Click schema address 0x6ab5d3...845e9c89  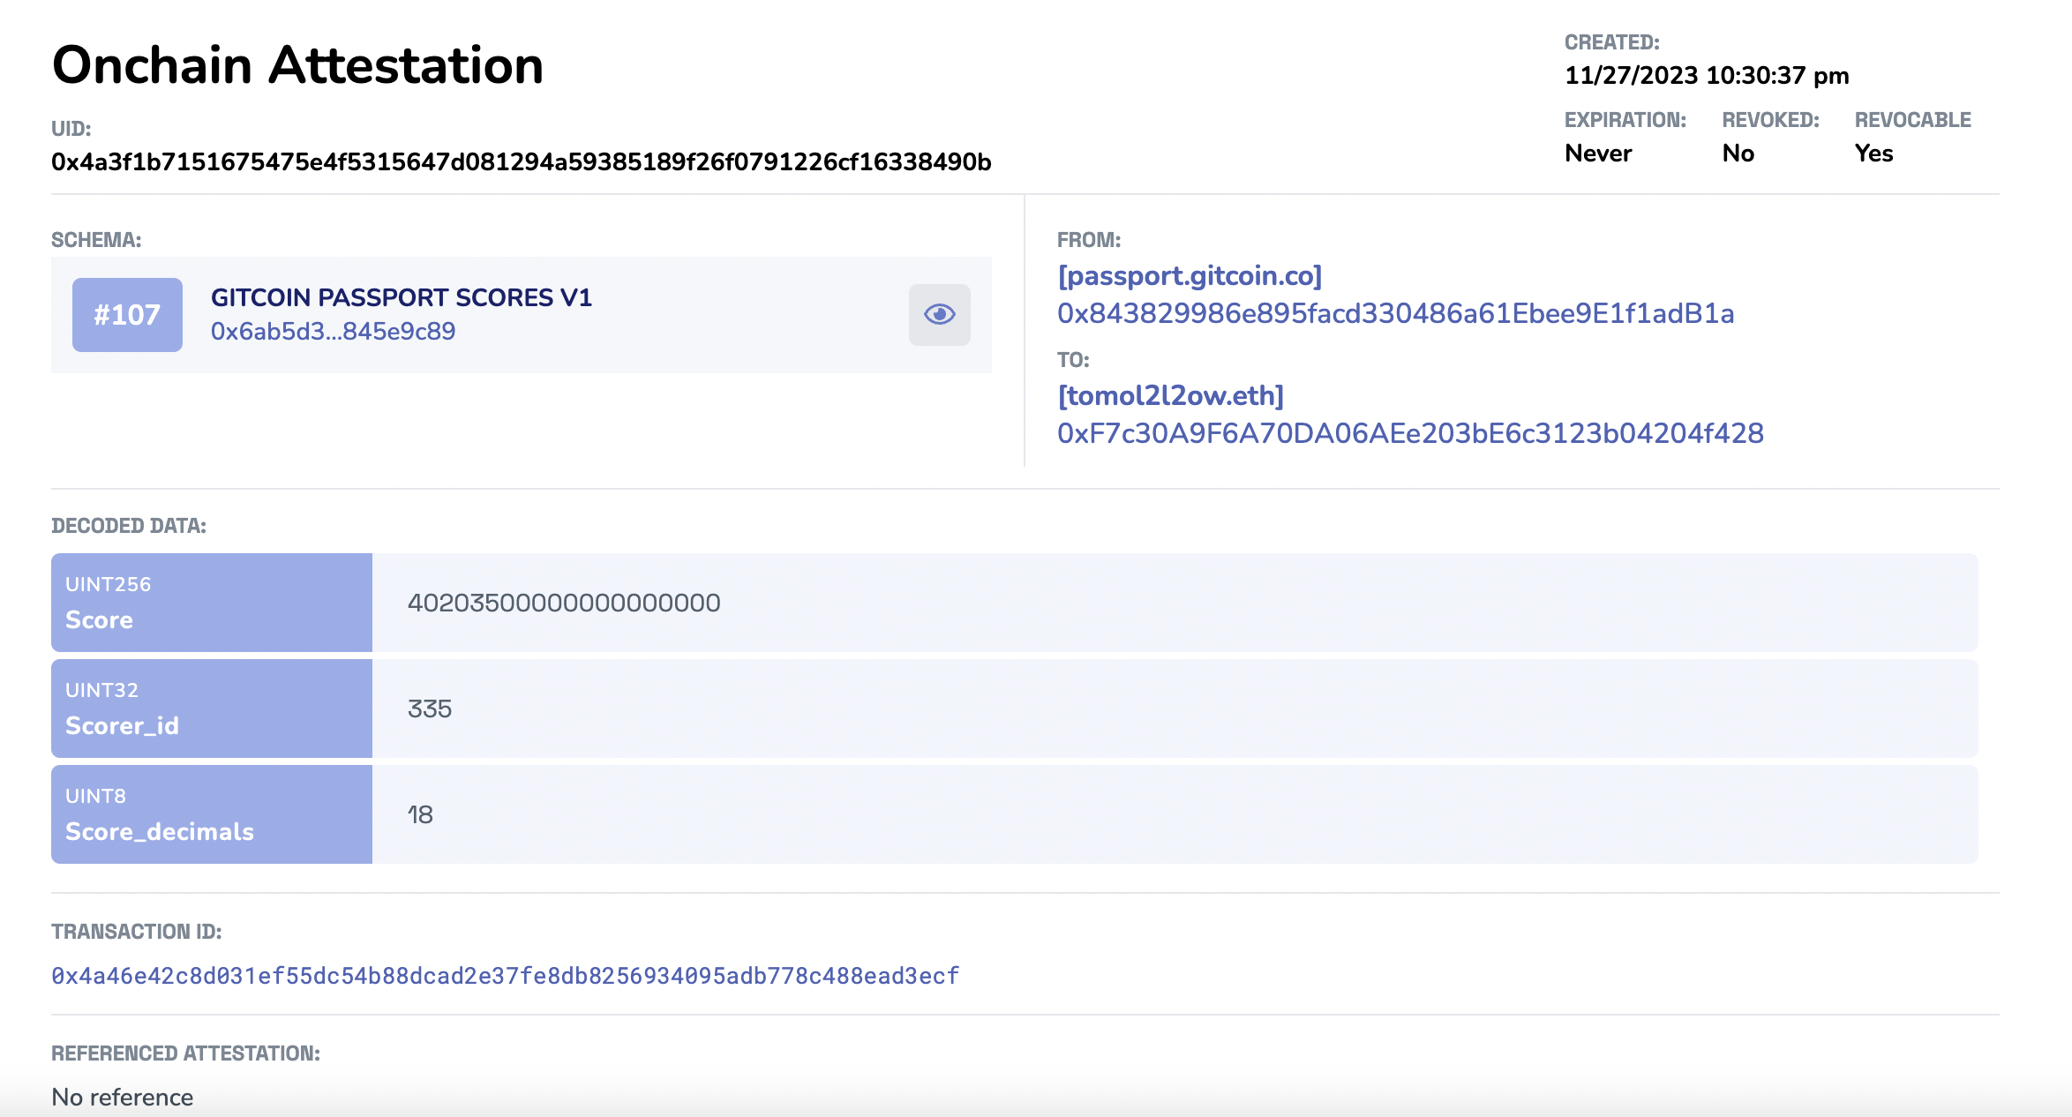pyautogui.click(x=333, y=332)
